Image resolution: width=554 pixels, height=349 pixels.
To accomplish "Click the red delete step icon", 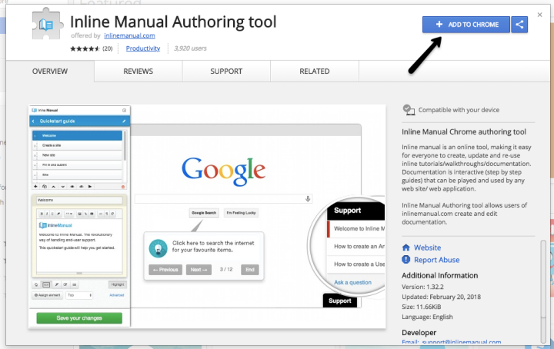I will (123, 187).
